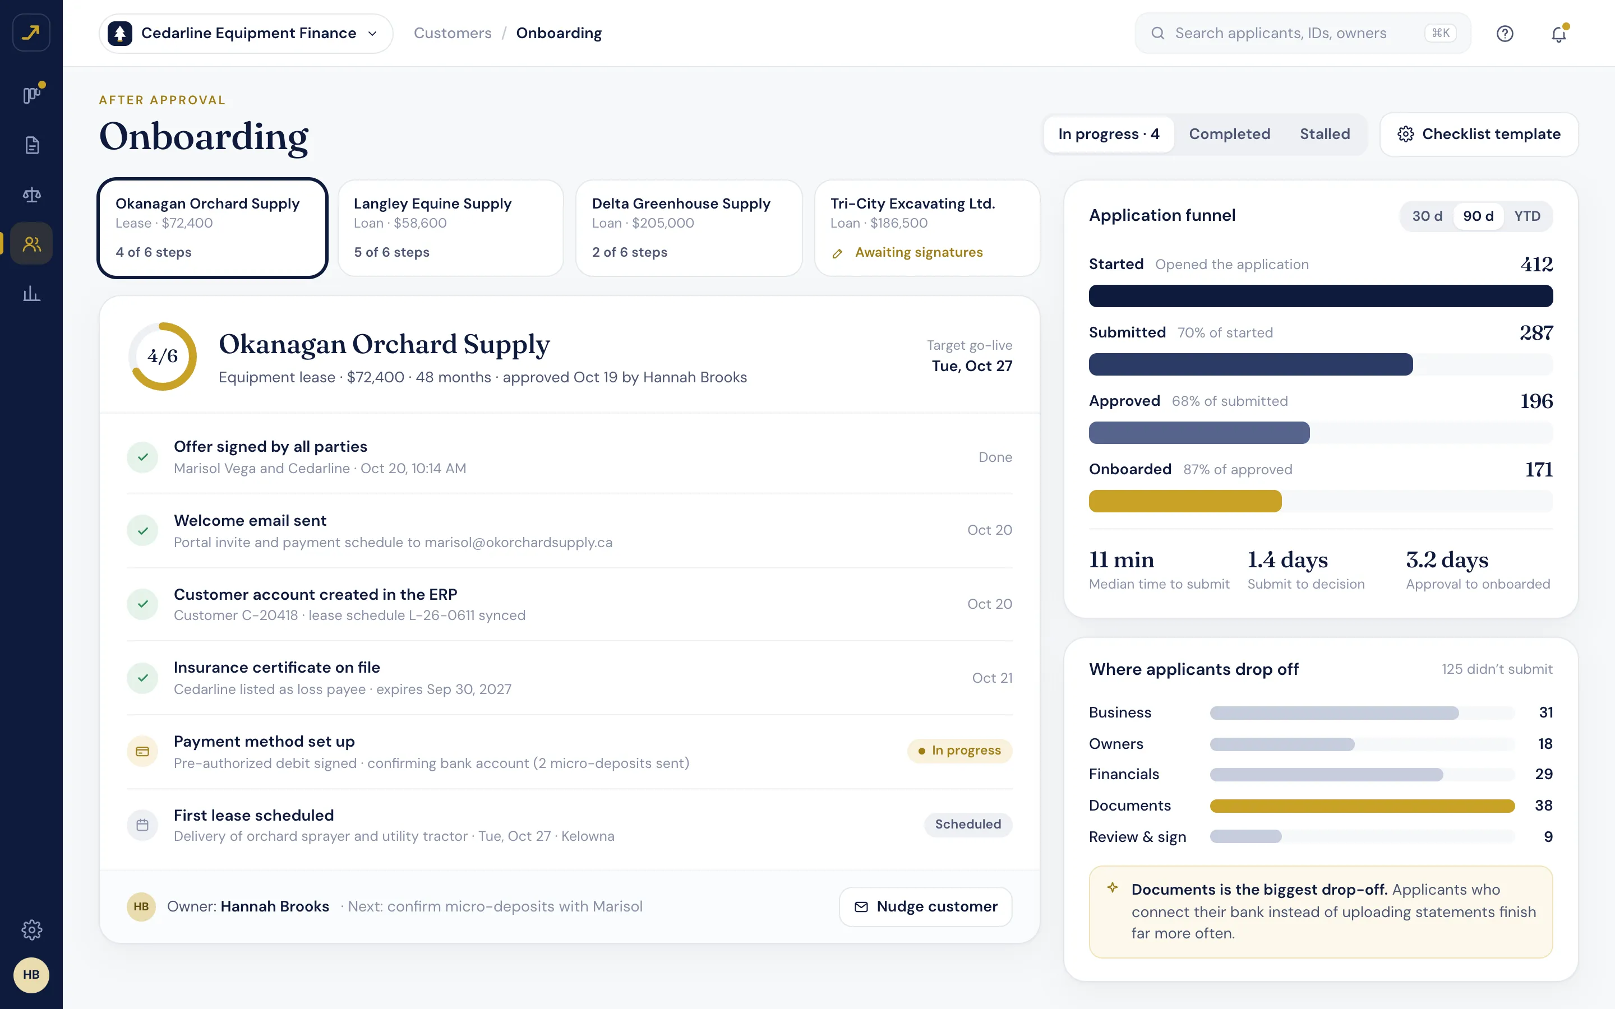This screenshot has height=1009, width=1615.
Task: Click the pencil icon beside Awaiting signatures
Action: point(838,253)
